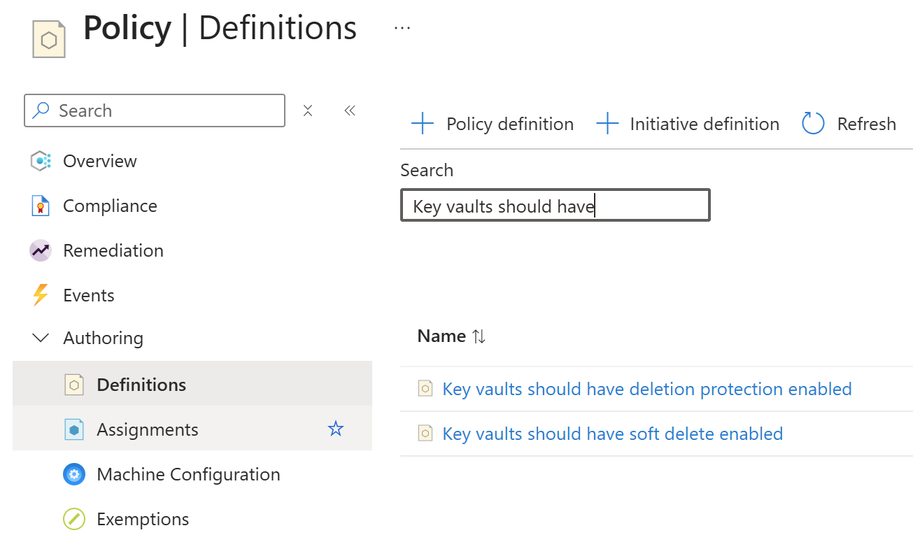Image resolution: width=913 pixels, height=549 pixels.
Task: Click the Machine Configuration gear icon
Action: click(74, 474)
